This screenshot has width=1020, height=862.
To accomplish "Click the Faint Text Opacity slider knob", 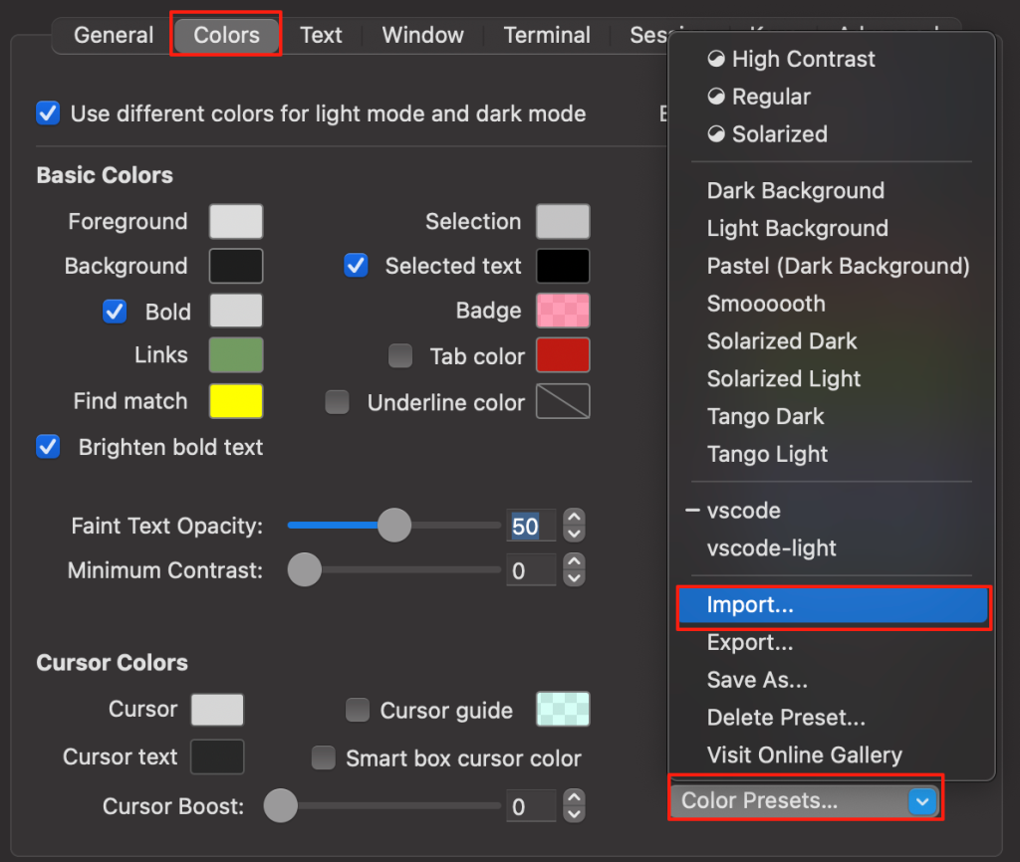I will click(394, 526).
